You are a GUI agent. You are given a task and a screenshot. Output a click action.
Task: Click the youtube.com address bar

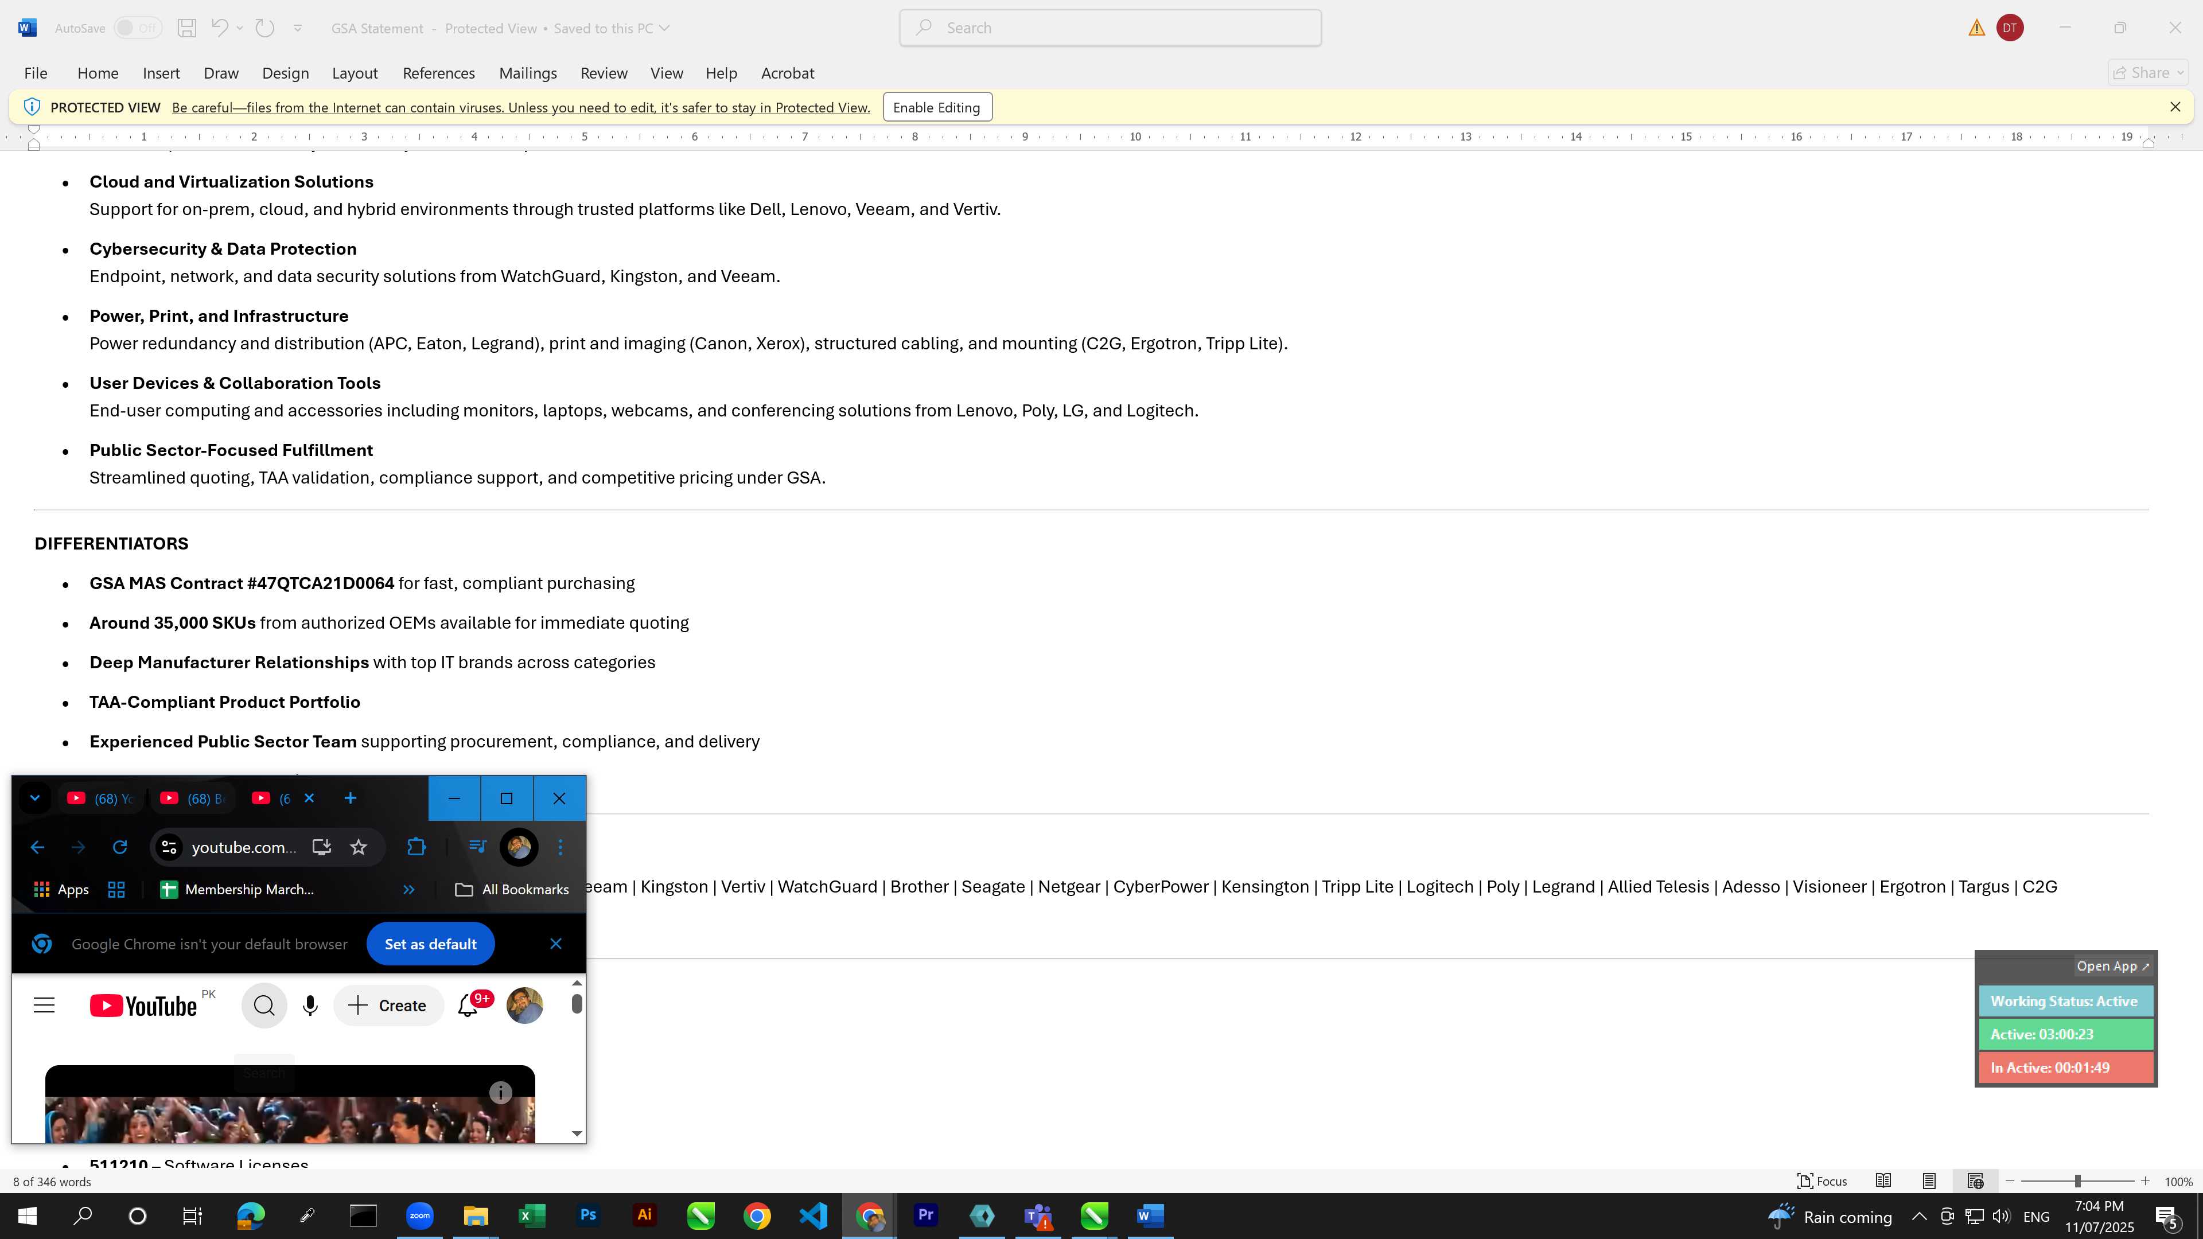tap(244, 847)
